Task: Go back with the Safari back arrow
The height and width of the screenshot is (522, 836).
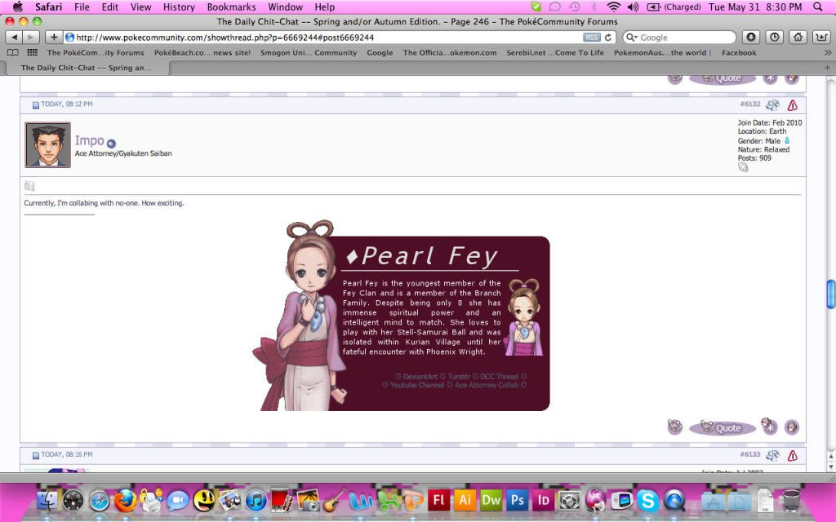Action: pyautogui.click(x=14, y=38)
